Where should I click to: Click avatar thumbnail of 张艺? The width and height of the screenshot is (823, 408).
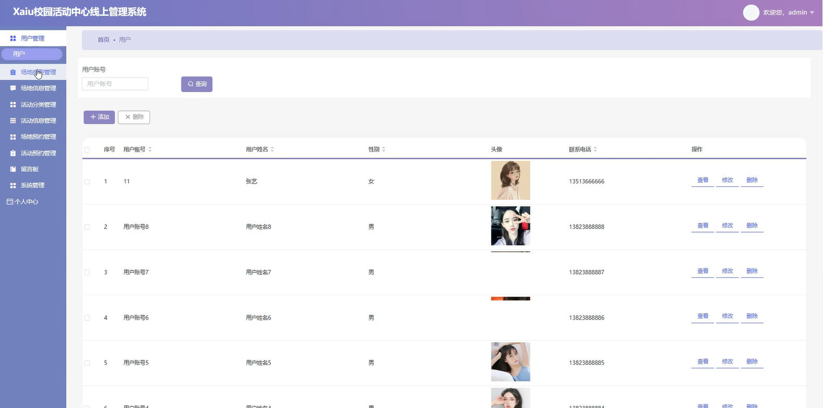[510, 180]
